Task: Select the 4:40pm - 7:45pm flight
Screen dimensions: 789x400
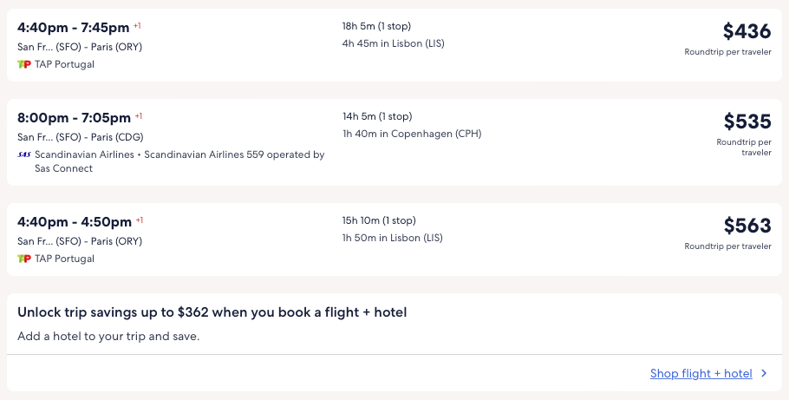Action: (74, 27)
